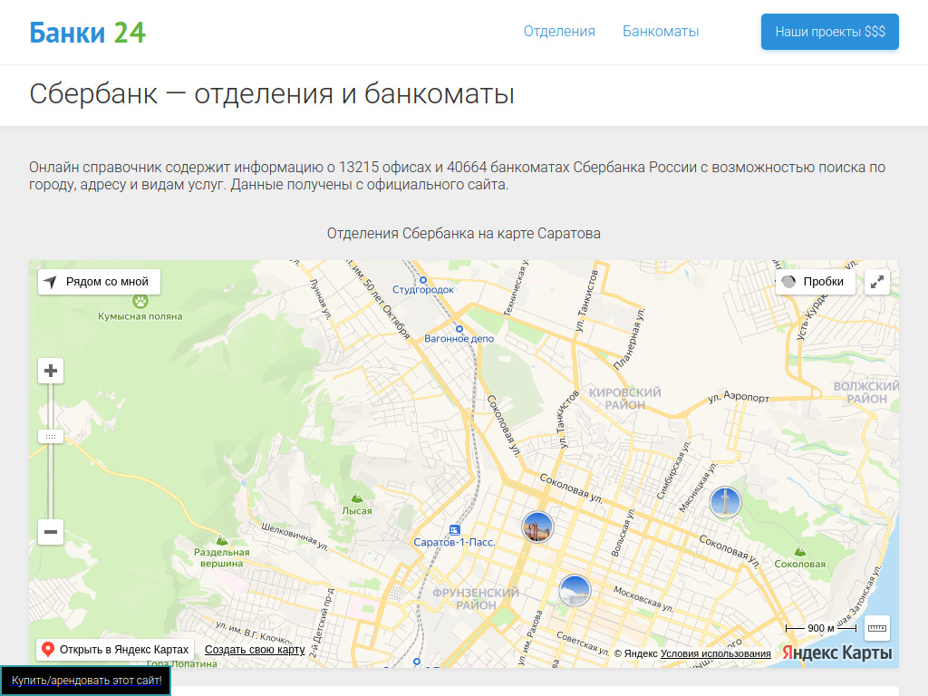Click the marker on Соколовая улица at the right
The height and width of the screenshot is (696, 928).
tap(726, 501)
